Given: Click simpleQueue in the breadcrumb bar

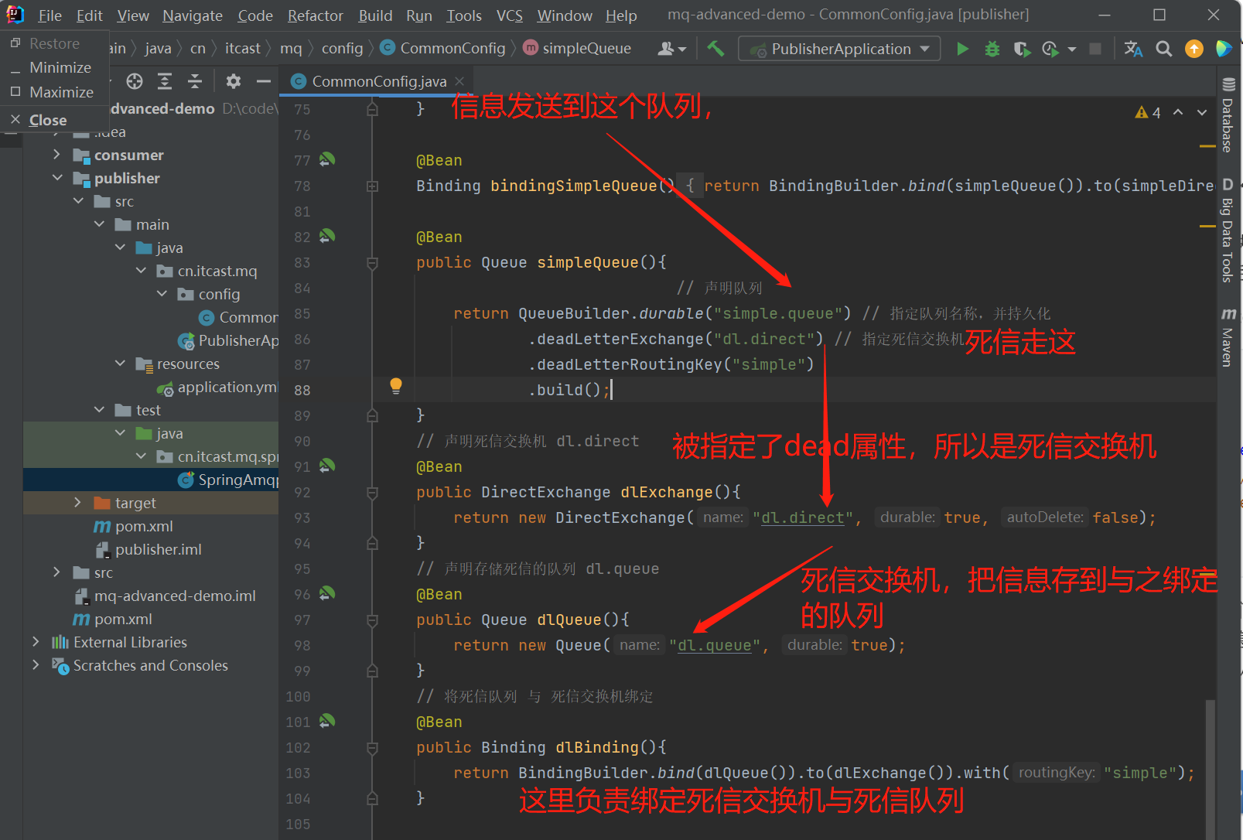Looking at the screenshot, I should (x=577, y=48).
